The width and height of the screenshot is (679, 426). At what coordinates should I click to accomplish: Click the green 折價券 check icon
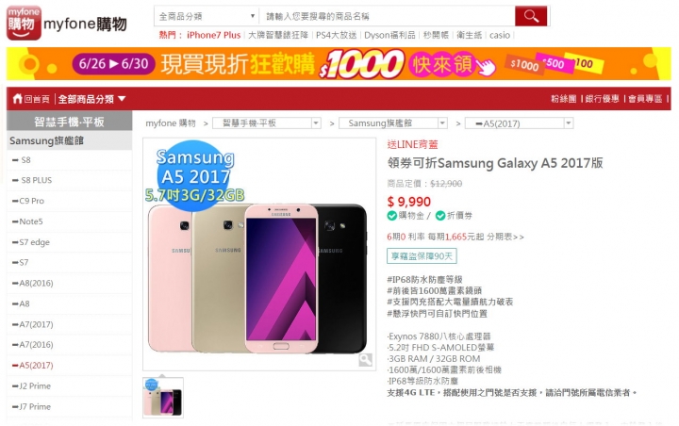pyautogui.click(x=440, y=216)
